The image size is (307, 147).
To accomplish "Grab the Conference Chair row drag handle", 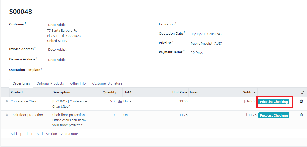I will click(7, 101).
